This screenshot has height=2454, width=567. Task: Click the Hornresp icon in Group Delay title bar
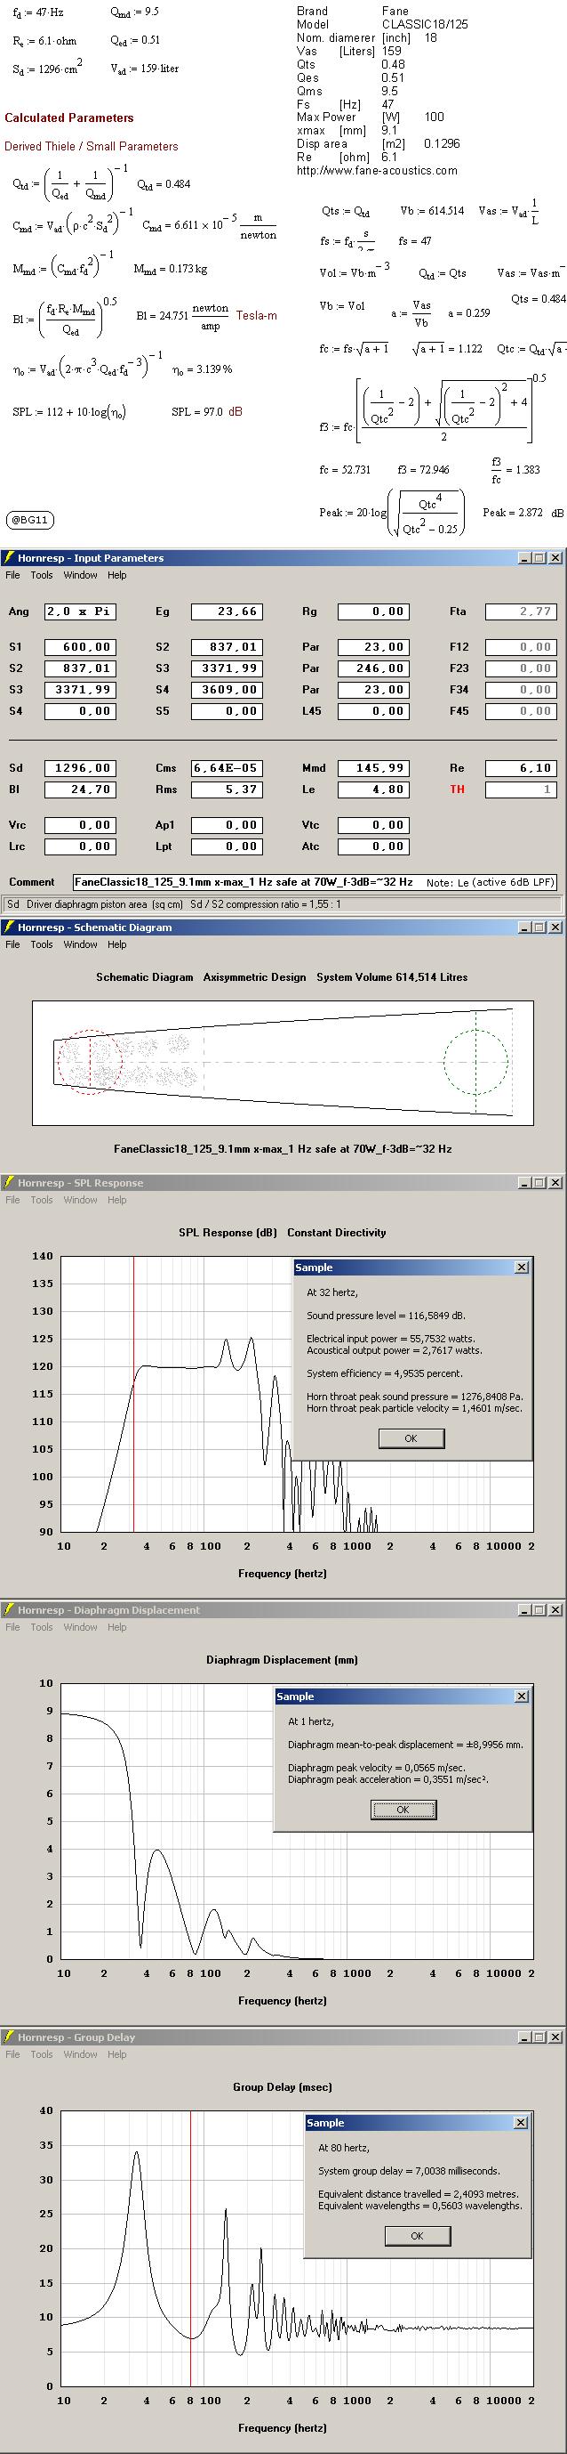[x=9, y=2037]
